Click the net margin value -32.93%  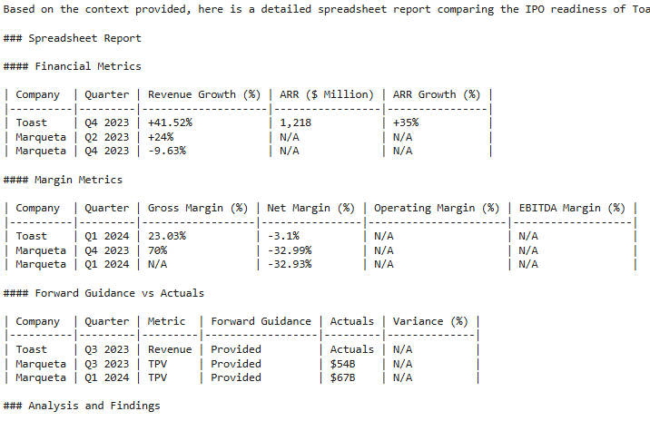click(x=290, y=264)
